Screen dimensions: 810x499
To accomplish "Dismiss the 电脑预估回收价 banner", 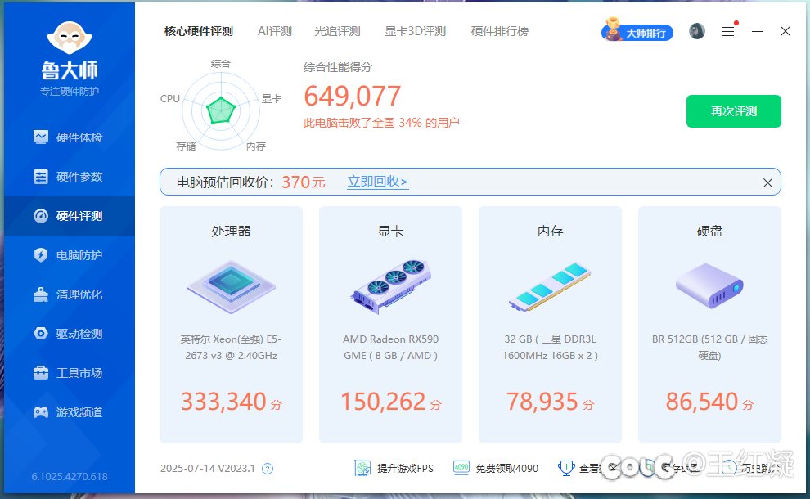I will (x=767, y=183).
